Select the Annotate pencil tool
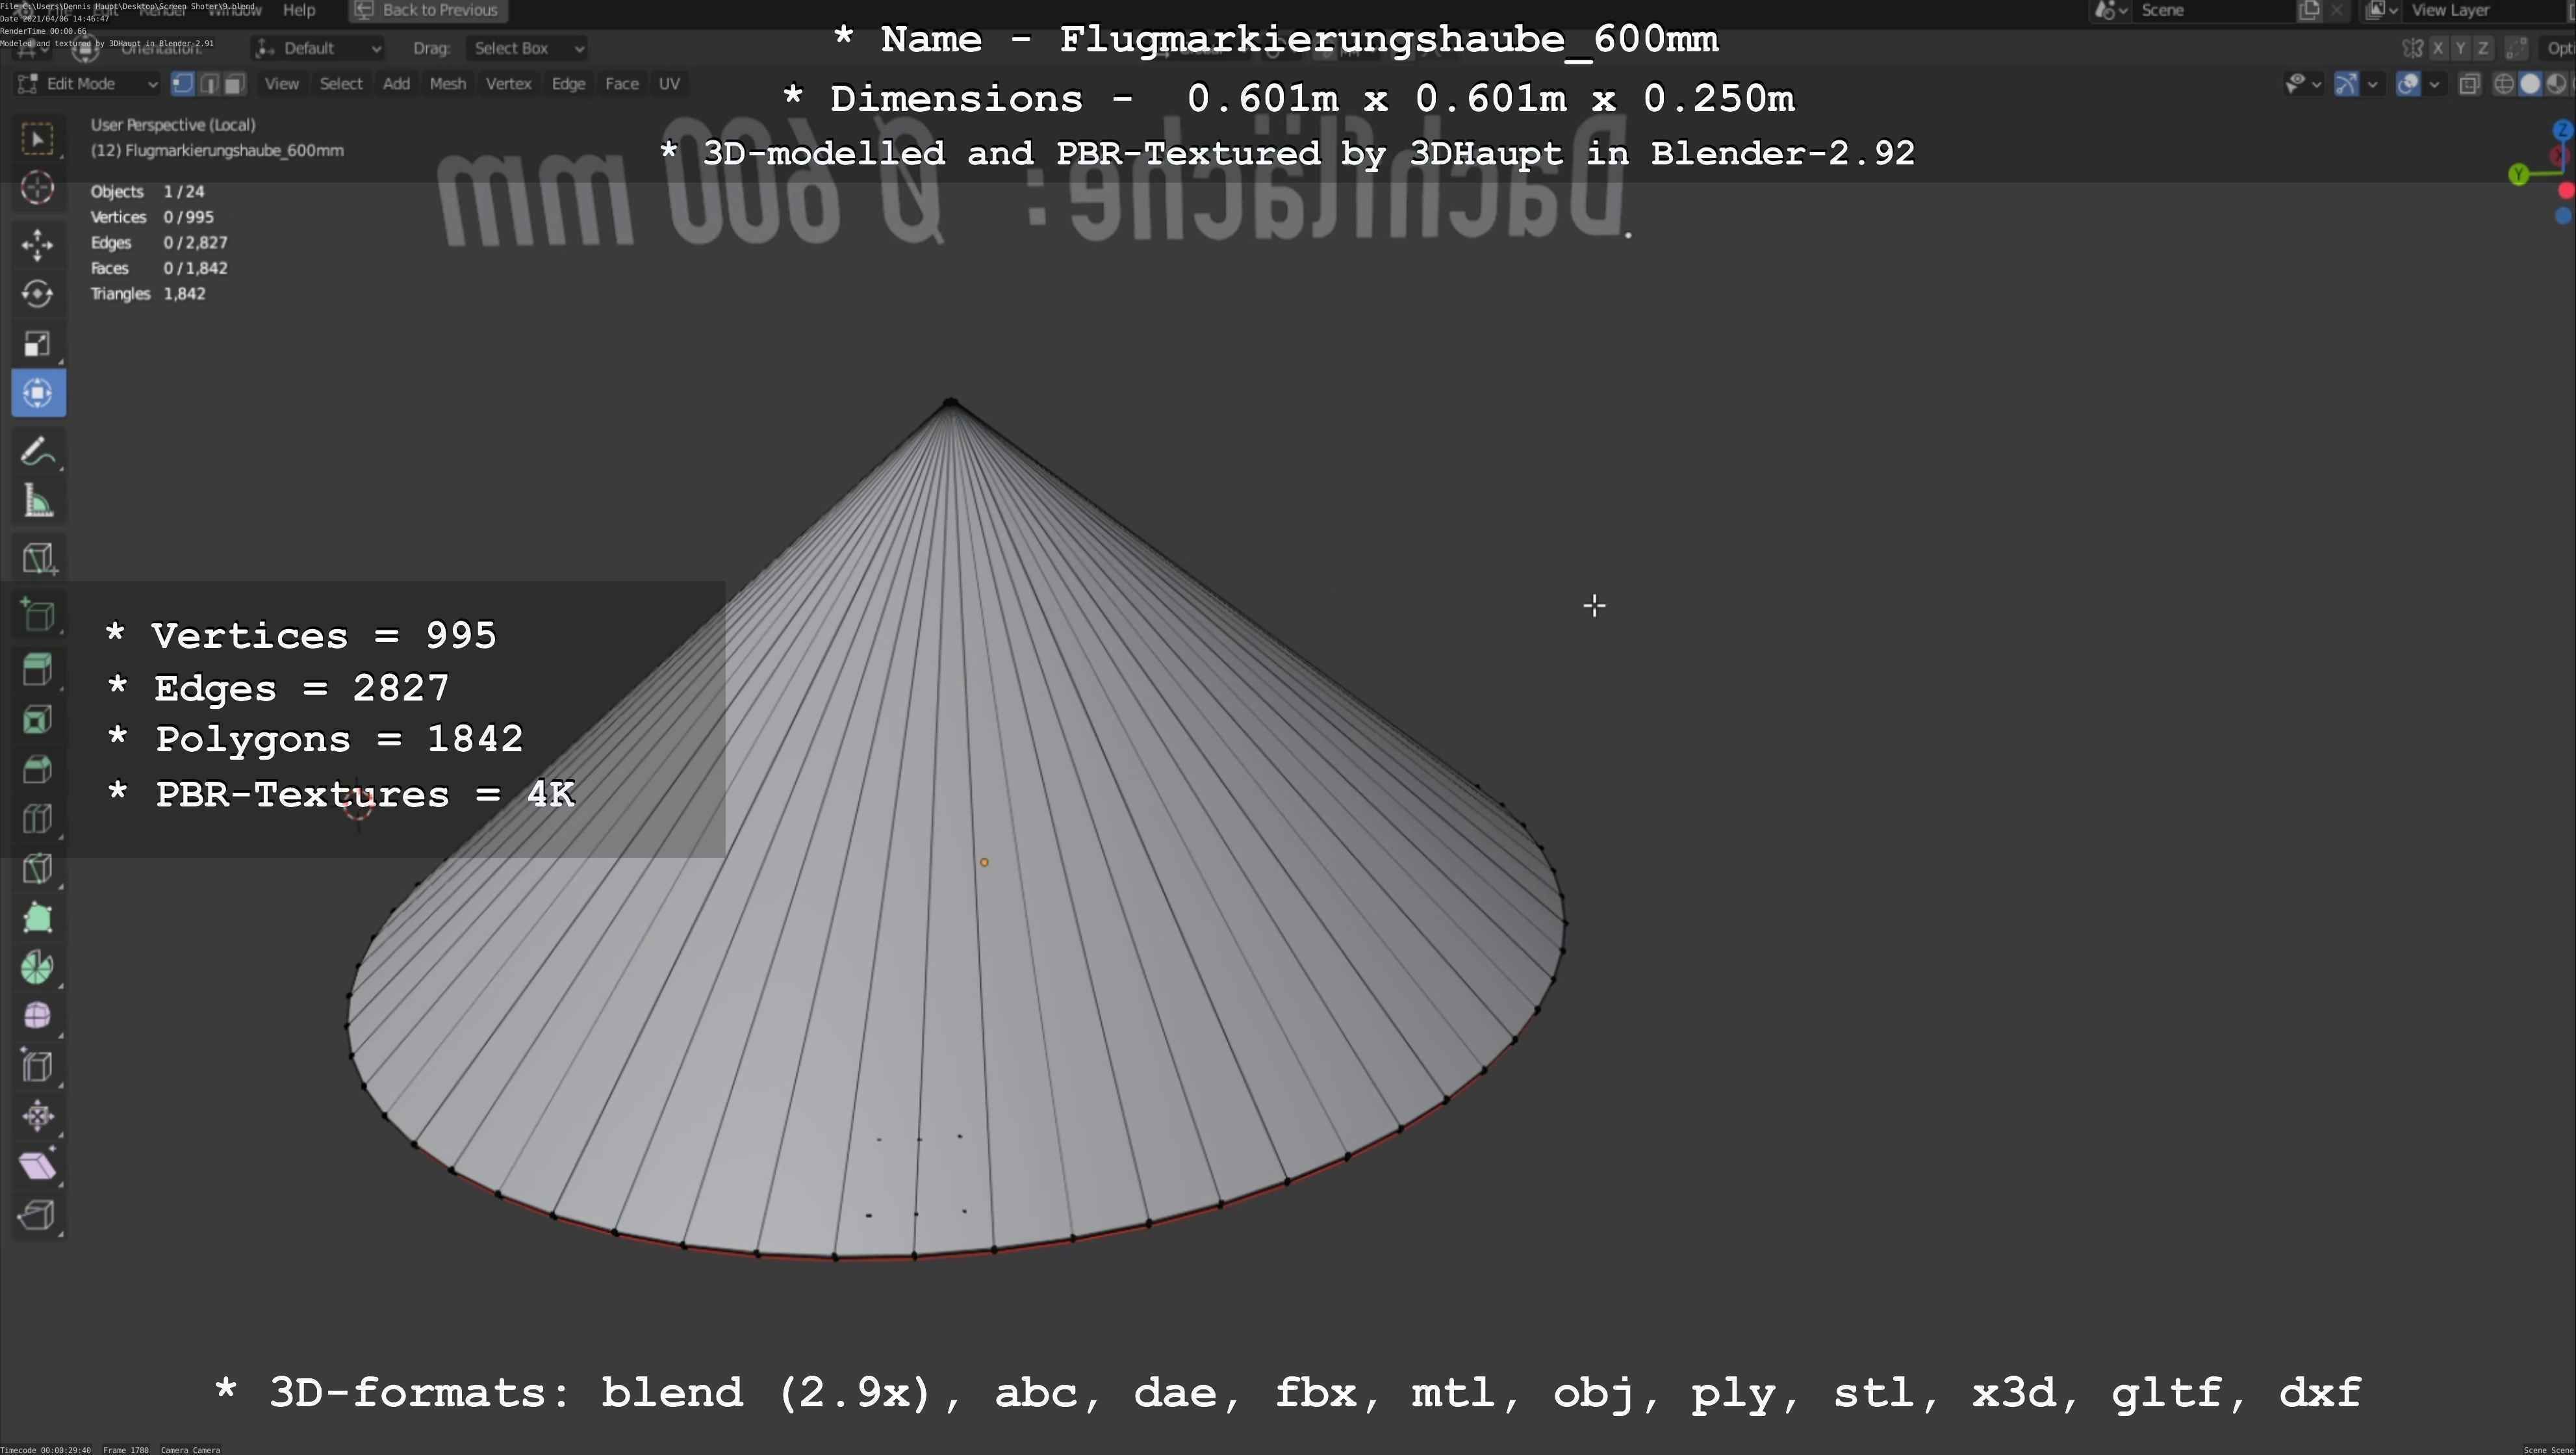Image resolution: width=2576 pixels, height=1455 pixels. coord(38,451)
